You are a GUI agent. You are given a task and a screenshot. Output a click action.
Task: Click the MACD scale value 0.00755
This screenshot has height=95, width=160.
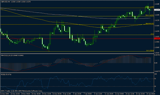[x=157, y=55]
